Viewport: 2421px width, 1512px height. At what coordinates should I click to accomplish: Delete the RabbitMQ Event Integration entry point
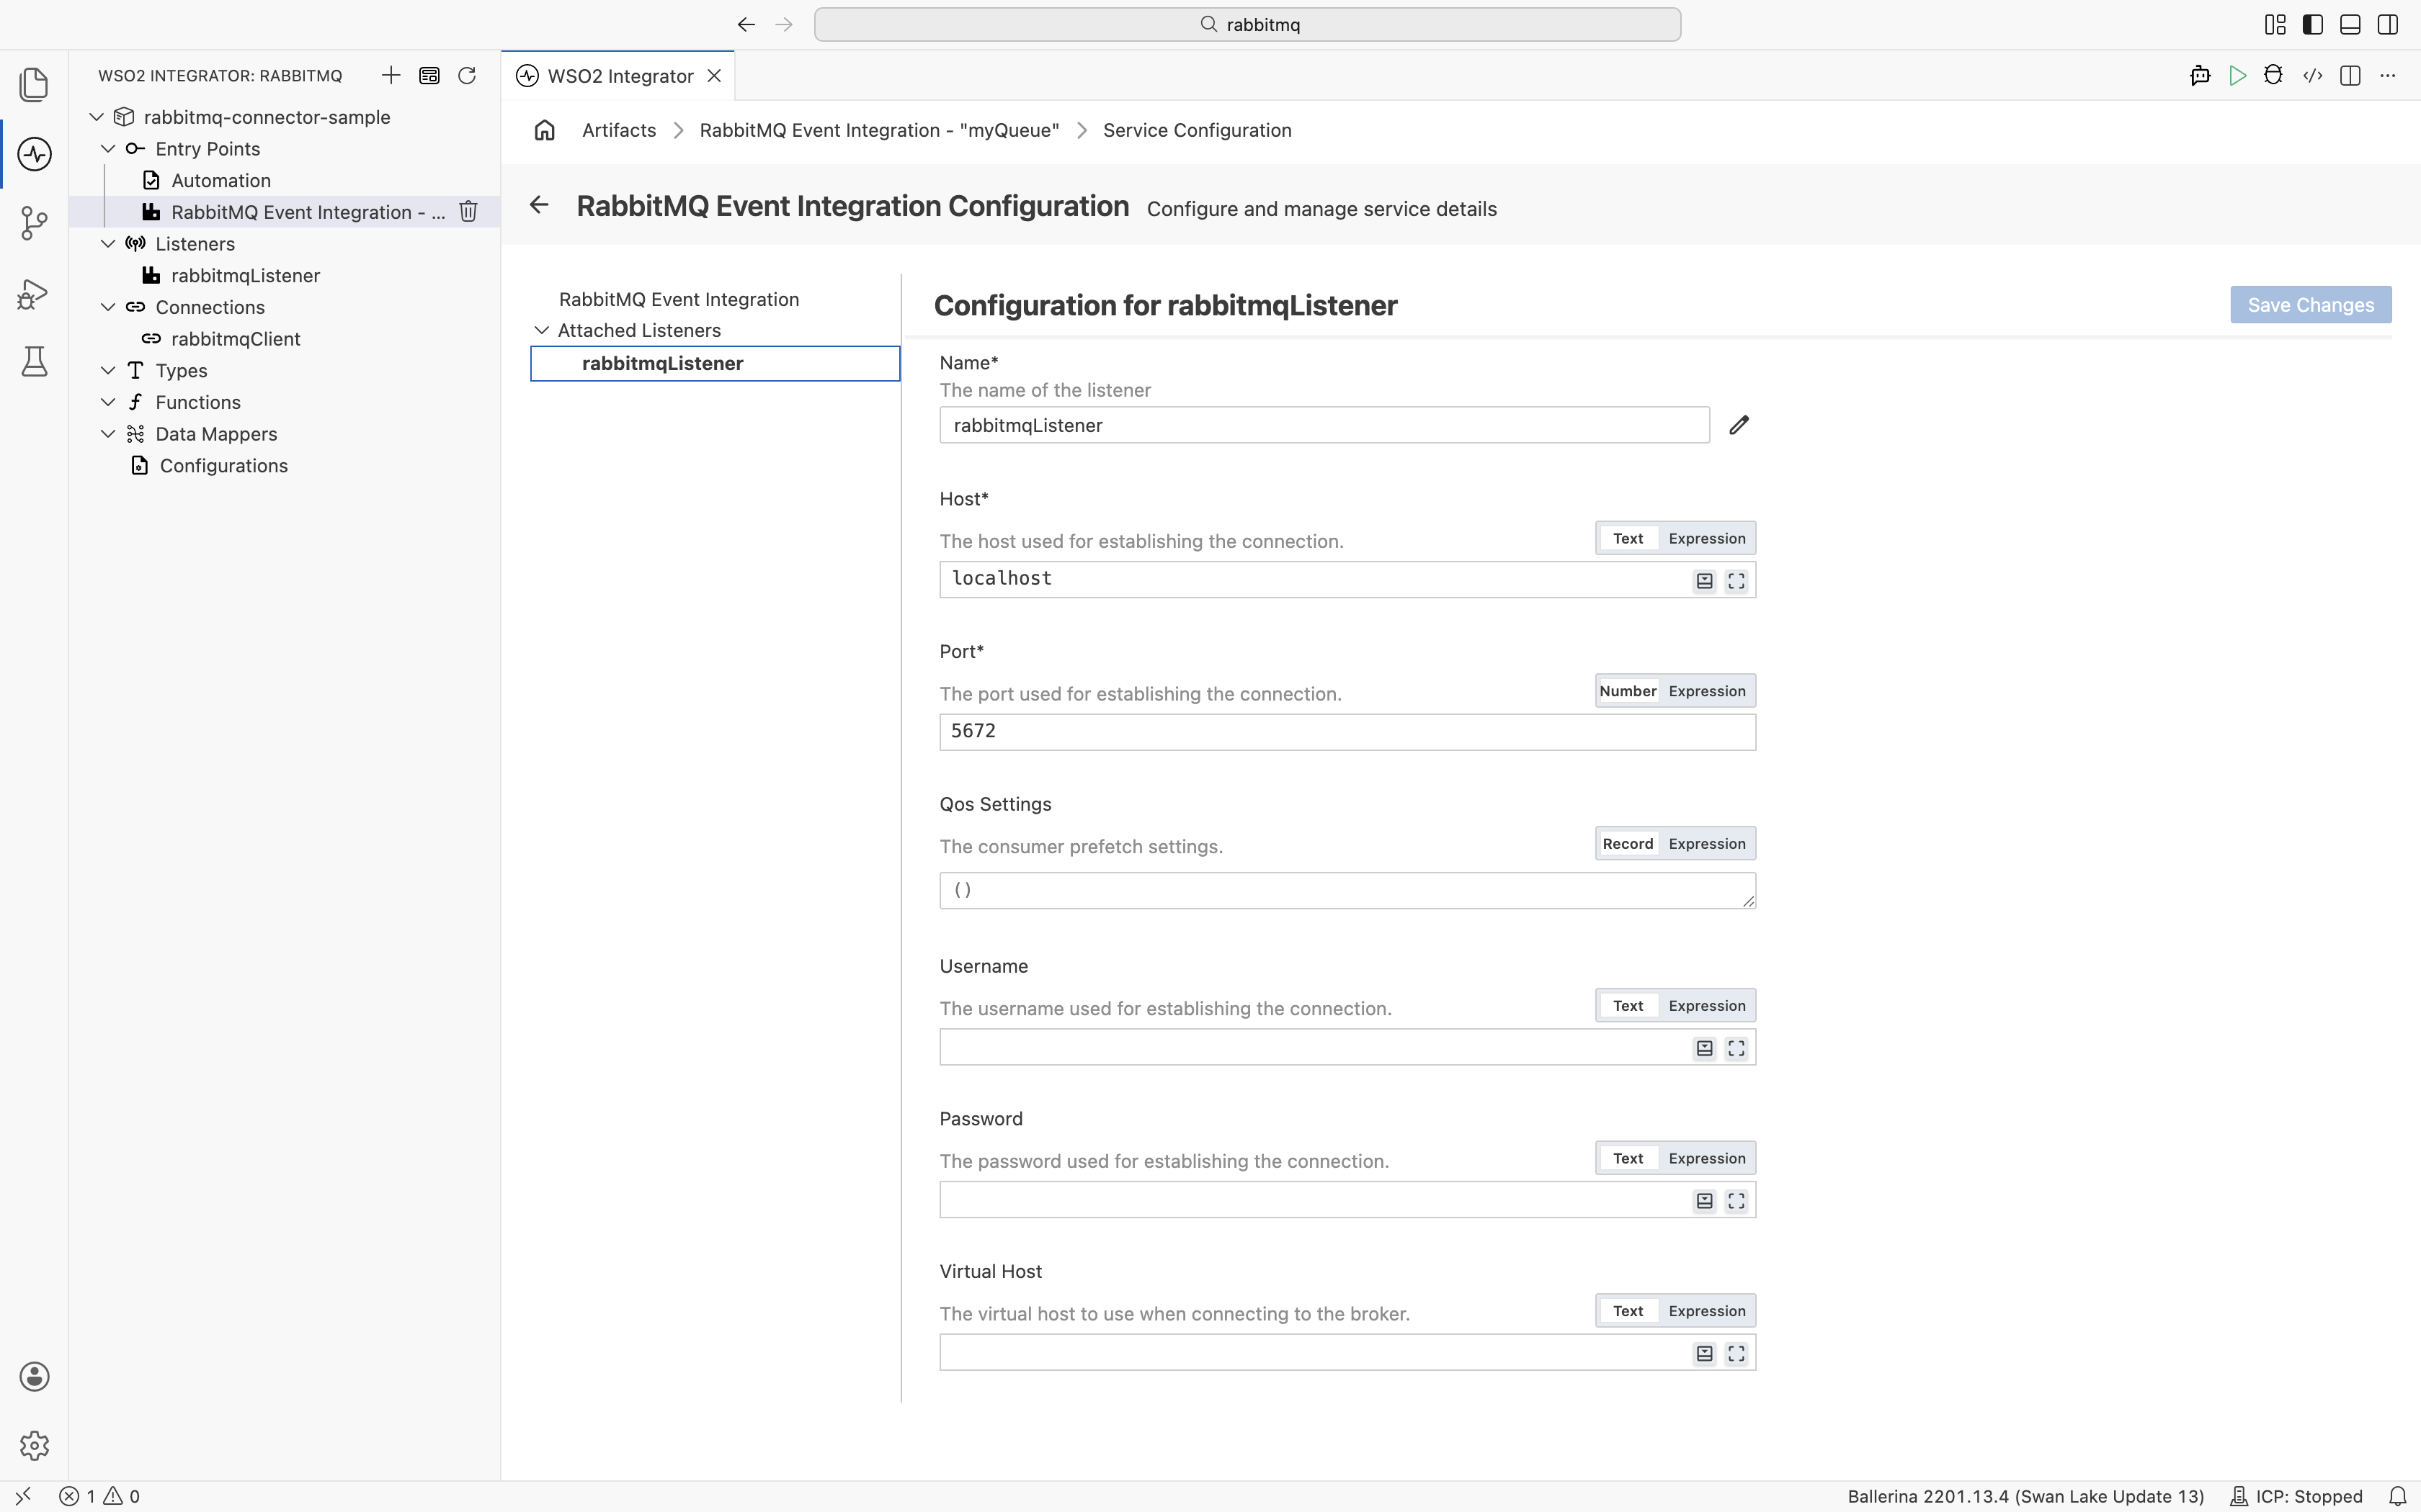468,211
